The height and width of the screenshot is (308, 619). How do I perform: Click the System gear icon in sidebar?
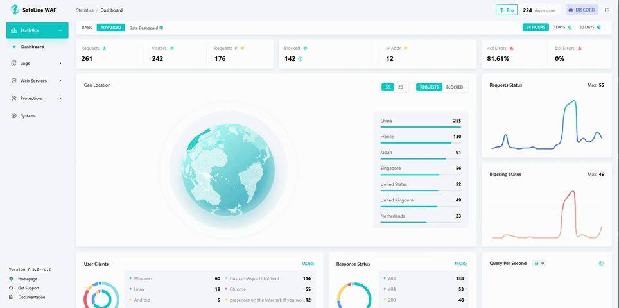tap(14, 116)
